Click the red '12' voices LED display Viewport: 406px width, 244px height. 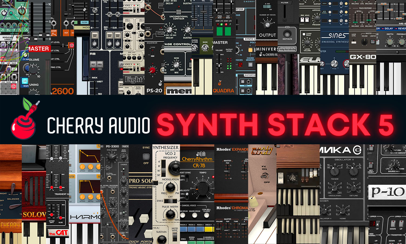(240, 65)
